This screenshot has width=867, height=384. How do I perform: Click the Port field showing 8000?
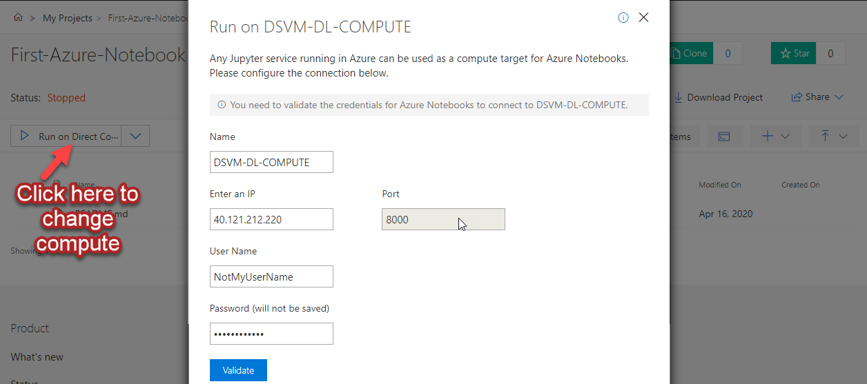443,219
